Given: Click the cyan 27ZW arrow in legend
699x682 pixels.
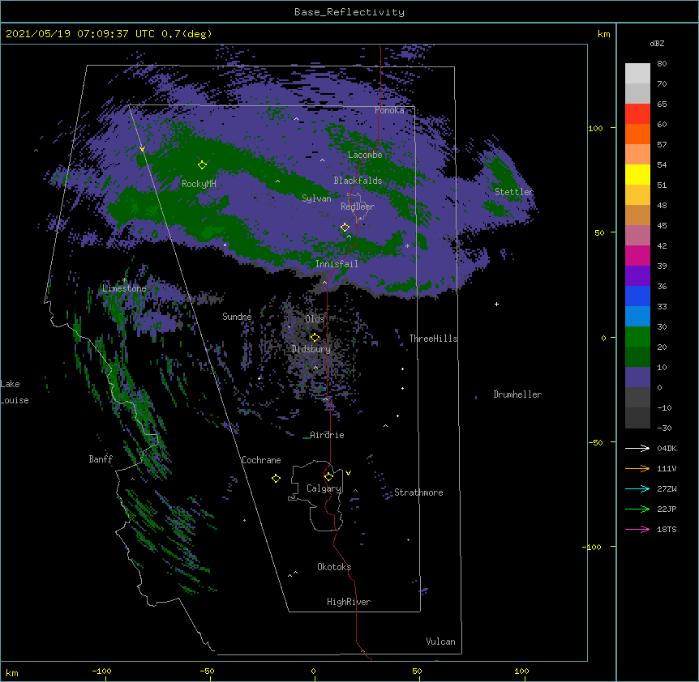Looking at the screenshot, I should tap(637, 488).
